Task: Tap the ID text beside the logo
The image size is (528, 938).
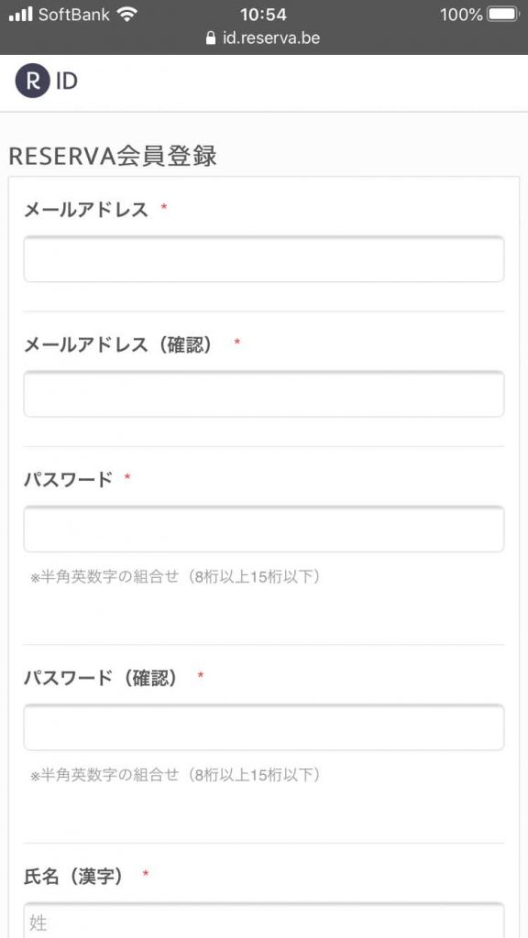Action: [66, 82]
